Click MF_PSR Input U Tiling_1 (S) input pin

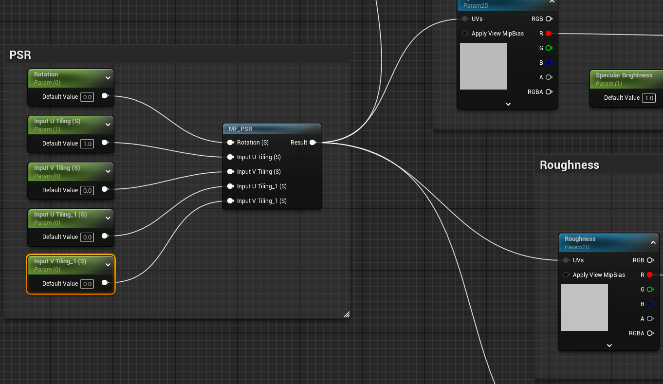point(231,186)
